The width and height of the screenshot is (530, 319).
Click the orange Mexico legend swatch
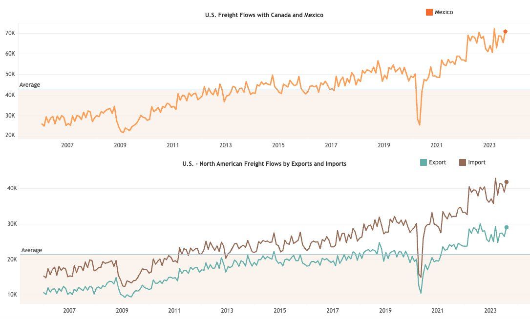pyautogui.click(x=430, y=12)
